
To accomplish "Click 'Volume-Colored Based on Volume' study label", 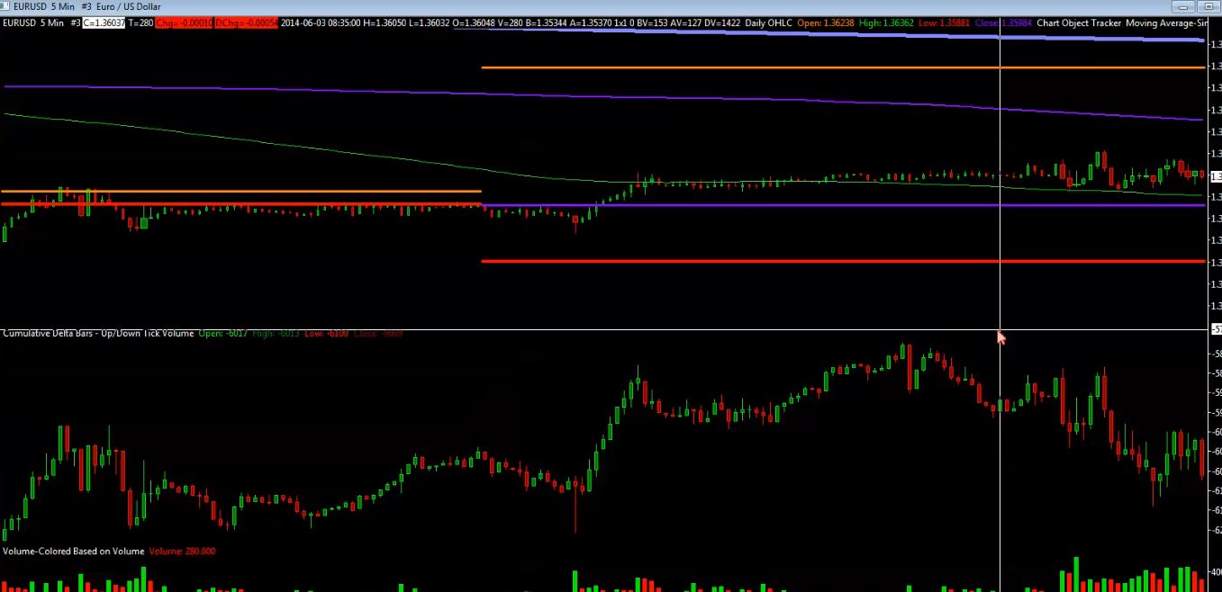I will [74, 551].
